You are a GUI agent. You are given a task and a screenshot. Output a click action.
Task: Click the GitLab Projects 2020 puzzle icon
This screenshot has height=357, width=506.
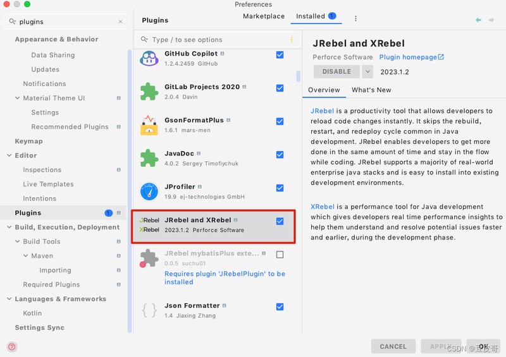click(x=149, y=92)
